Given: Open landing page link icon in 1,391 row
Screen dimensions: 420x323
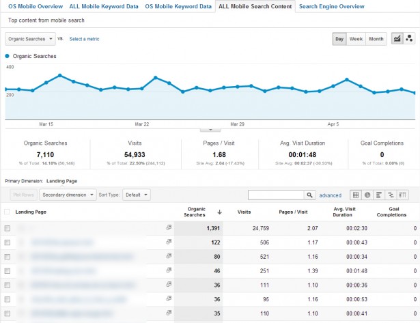Looking at the screenshot, I should coord(169,227).
